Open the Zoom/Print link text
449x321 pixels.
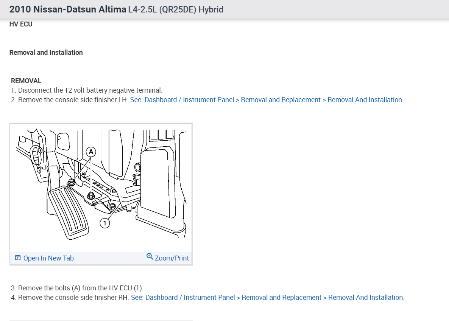172,258
